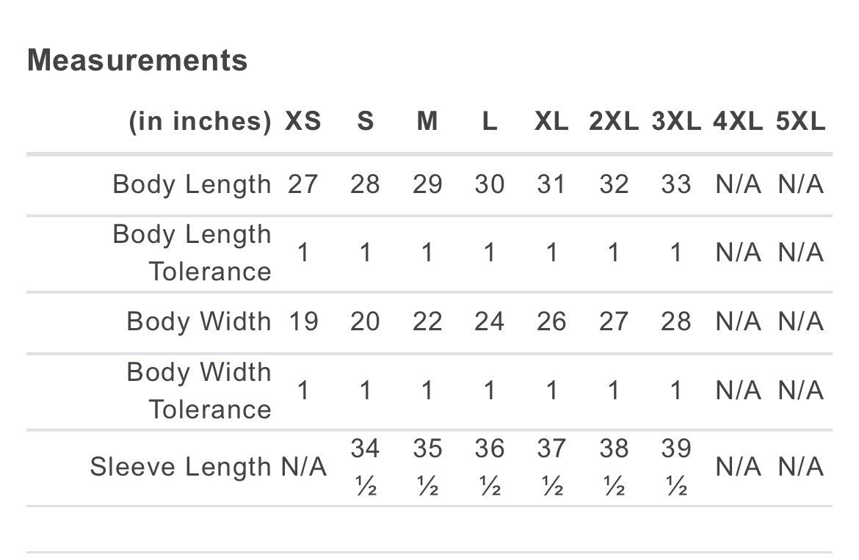
Task: Click Sleeve Length 39 ½ for 3XL
Action: pyautogui.click(x=676, y=467)
